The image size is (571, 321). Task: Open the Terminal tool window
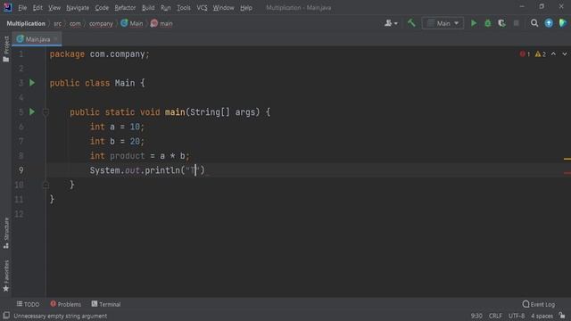[x=106, y=304]
